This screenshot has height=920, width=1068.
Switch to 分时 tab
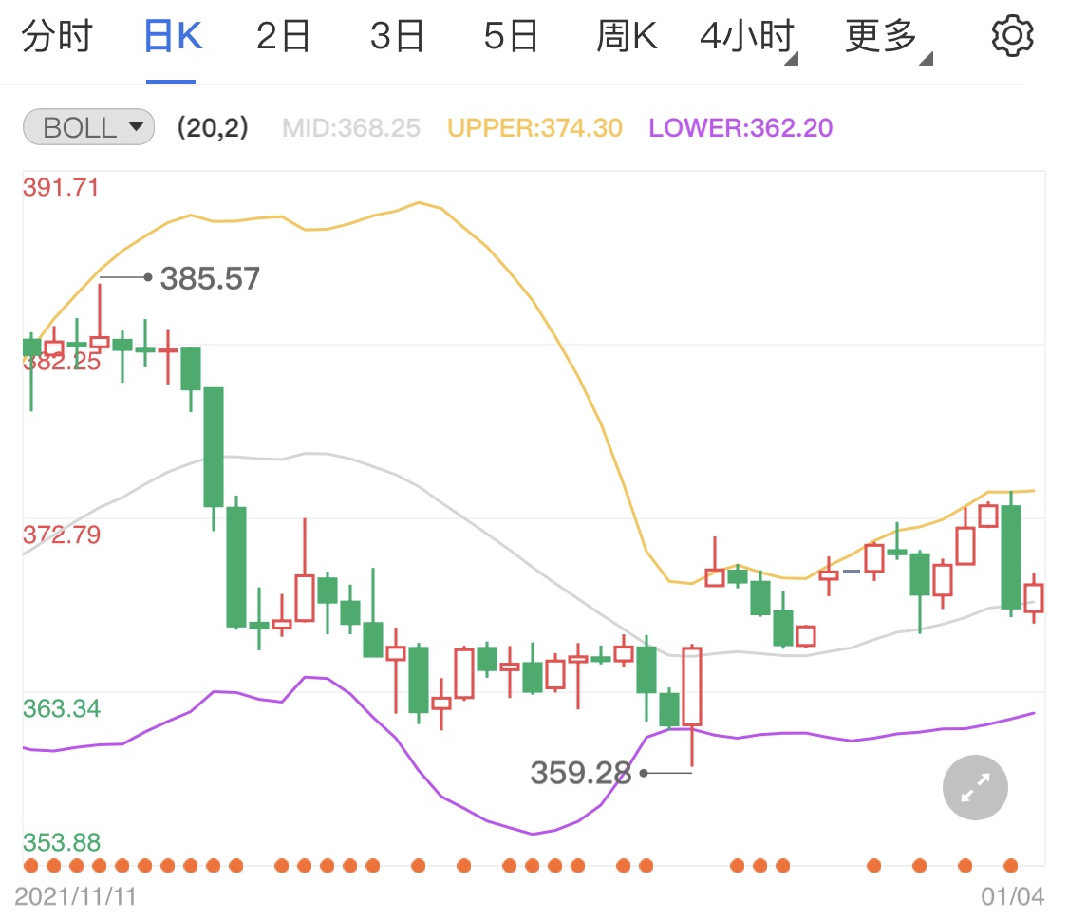[57, 36]
